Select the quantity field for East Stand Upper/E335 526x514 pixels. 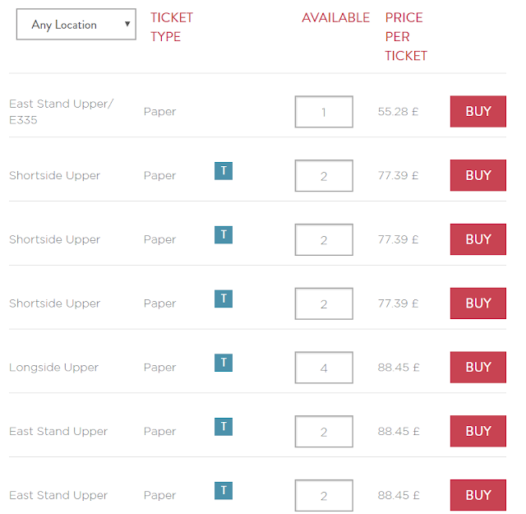click(324, 112)
